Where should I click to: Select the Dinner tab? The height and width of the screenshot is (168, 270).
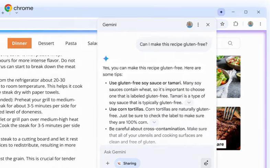[x=20, y=43]
